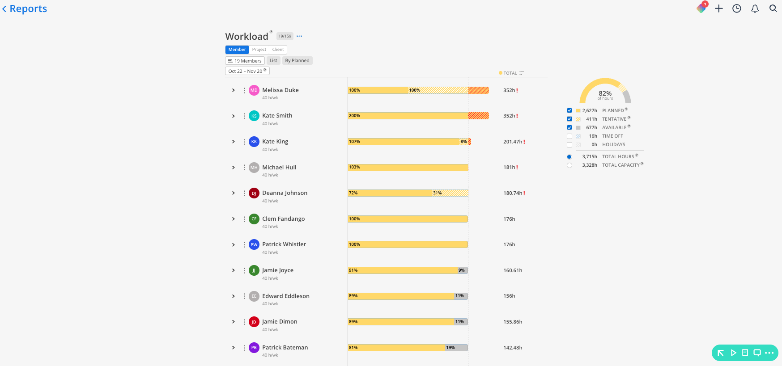Open the colorful app icon with notification badge
The image size is (782, 366).
click(701, 8)
